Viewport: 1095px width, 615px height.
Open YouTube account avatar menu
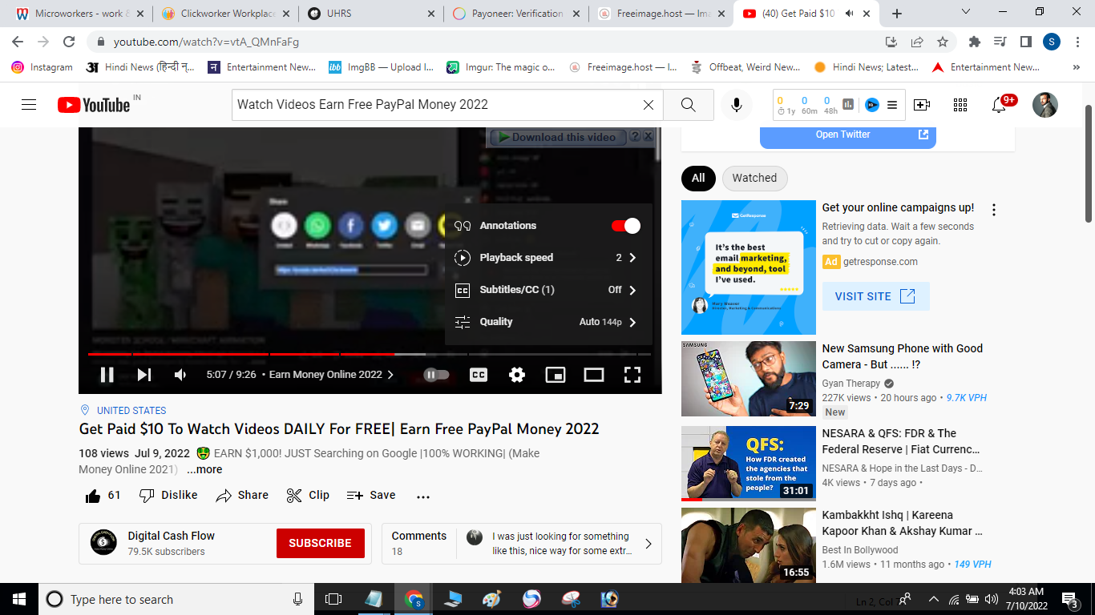pos(1045,105)
